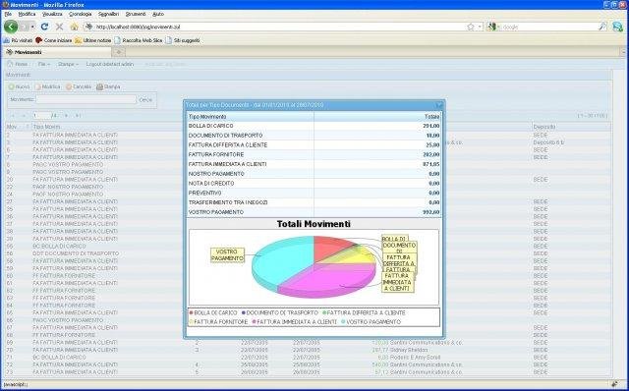Open the Più visitati bookmark
Image resolution: width=629 pixels, height=391 pixels.
(18, 40)
